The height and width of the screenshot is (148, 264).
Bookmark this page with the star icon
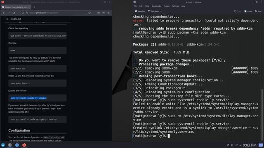(x=90, y=13)
